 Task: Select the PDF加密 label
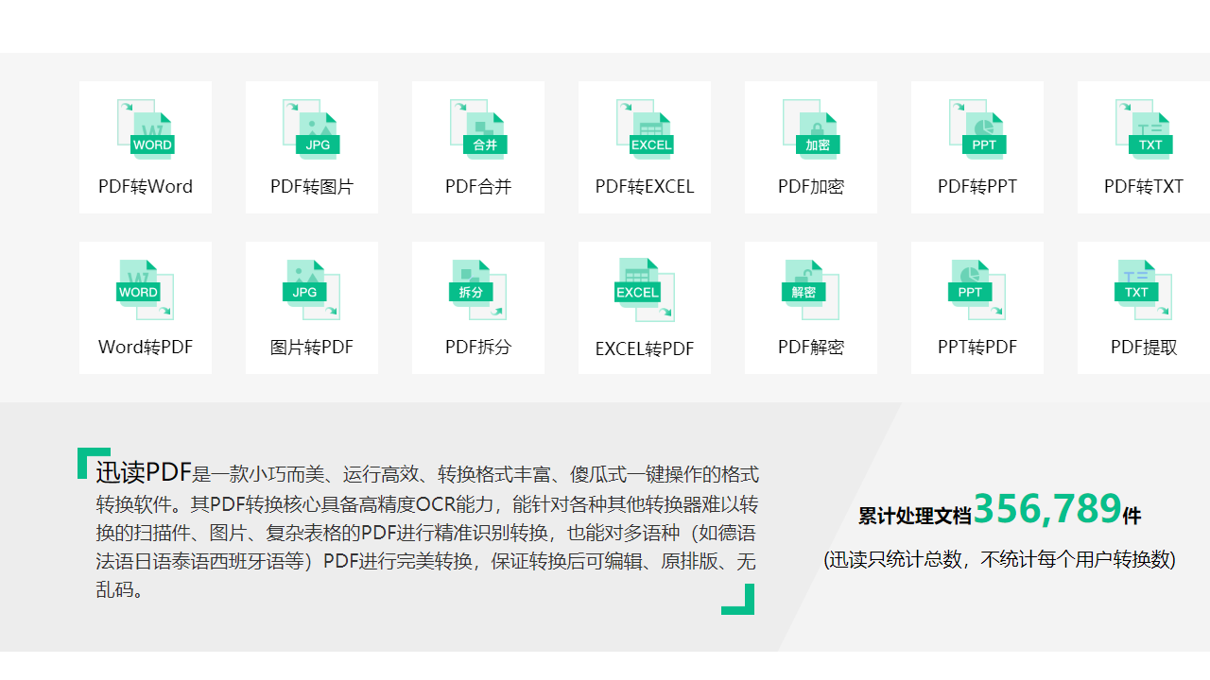(x=811, y=186)
